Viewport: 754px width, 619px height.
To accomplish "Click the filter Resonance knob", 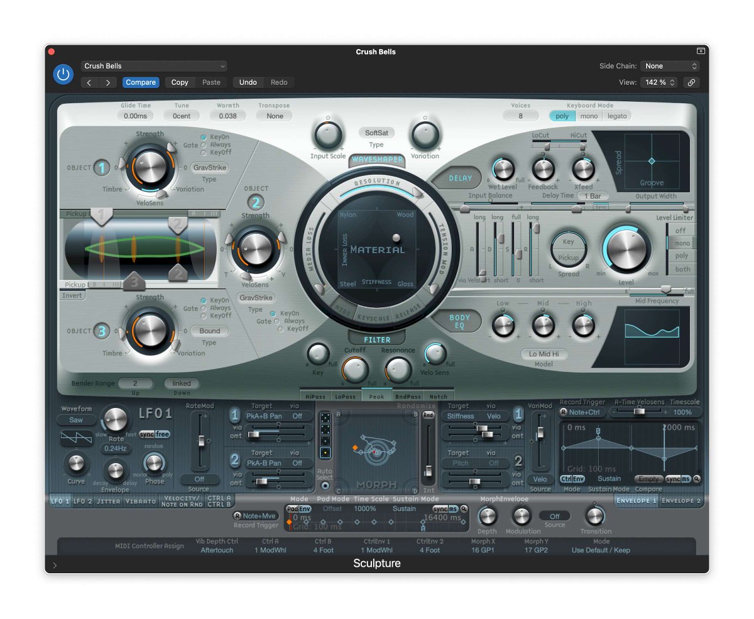I will (398, 370).
